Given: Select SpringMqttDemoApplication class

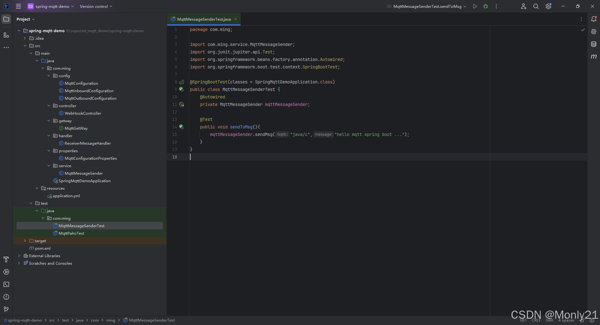Looking at the screenshot, I should (x=84, y=181).
